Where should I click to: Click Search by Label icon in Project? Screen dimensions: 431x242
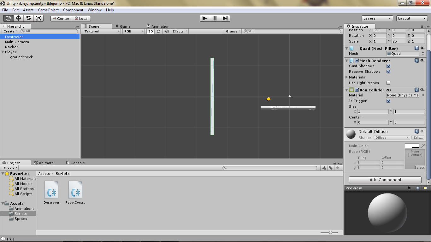[x=331, y=168]
